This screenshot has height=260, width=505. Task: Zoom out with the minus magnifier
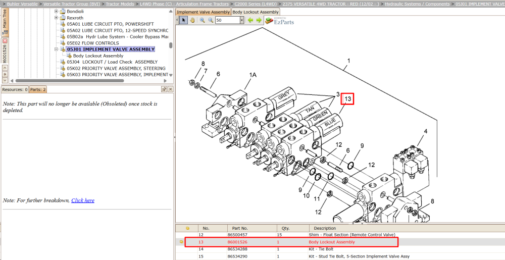click(x=211, y=20)
